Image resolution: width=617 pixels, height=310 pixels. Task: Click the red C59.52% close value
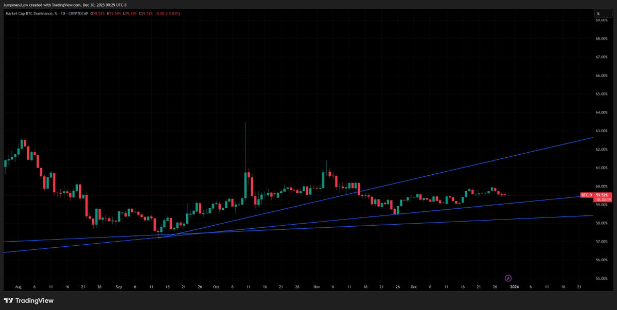click(146, 13)
